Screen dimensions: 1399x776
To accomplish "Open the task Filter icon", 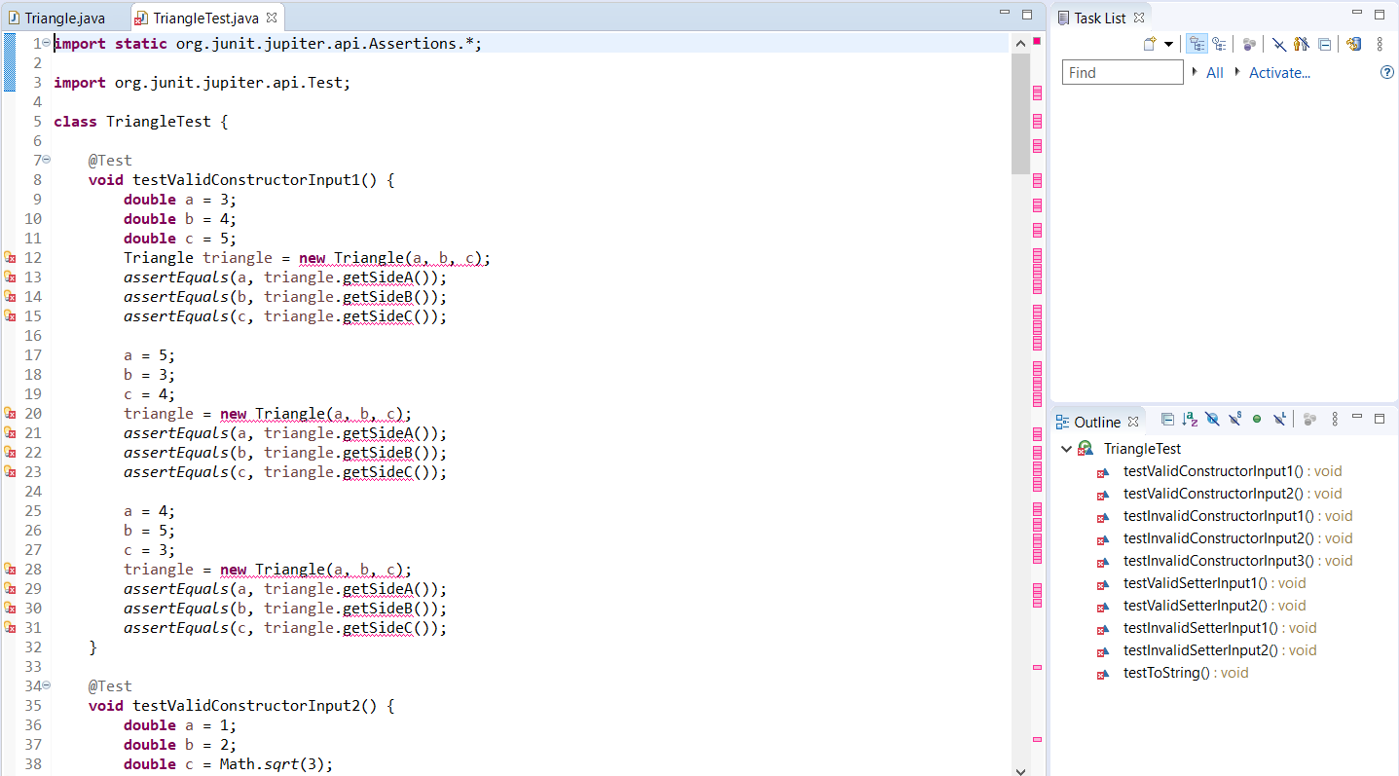I will tap(1278, 44).
